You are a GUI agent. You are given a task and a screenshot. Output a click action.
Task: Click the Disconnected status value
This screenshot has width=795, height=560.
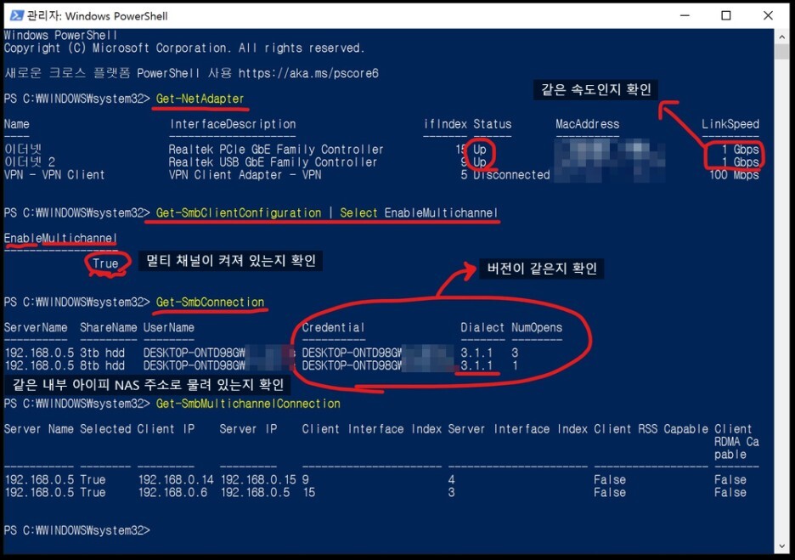click(511, 175)
